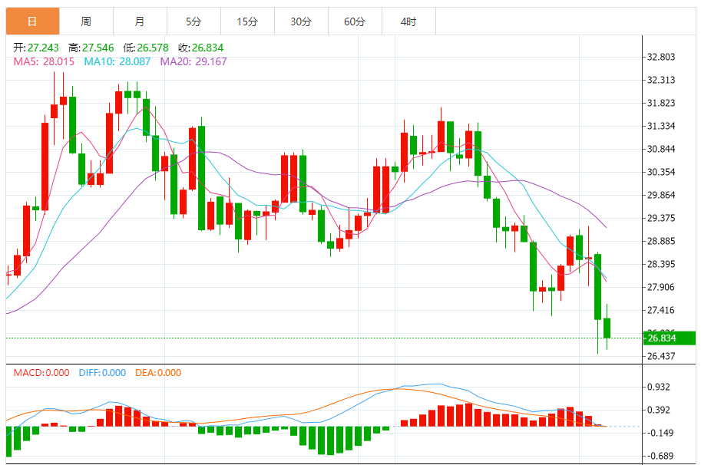Click the DEA:0.000 indicator label
This screenshot has width=701, height=465.
[x=158, y=372]
